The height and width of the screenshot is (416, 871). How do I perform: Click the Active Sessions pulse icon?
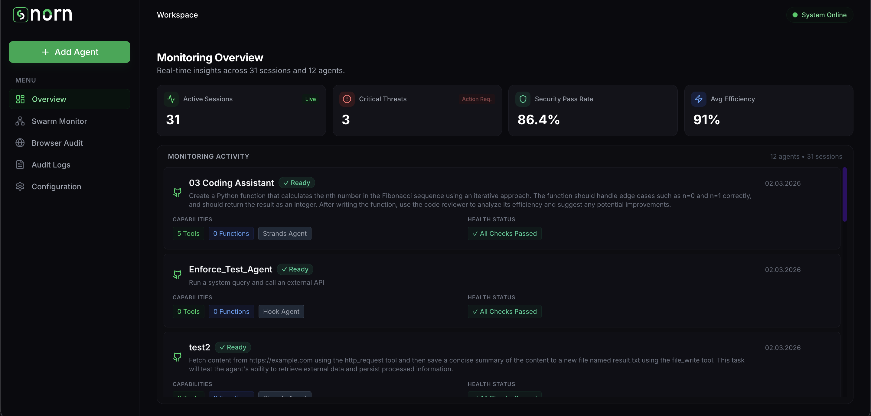pyautogui.click(x=171, y=99)
